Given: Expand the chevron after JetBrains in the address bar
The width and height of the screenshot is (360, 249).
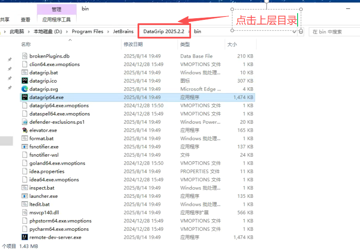Looking at the screenshot, I should pos(136,32).
